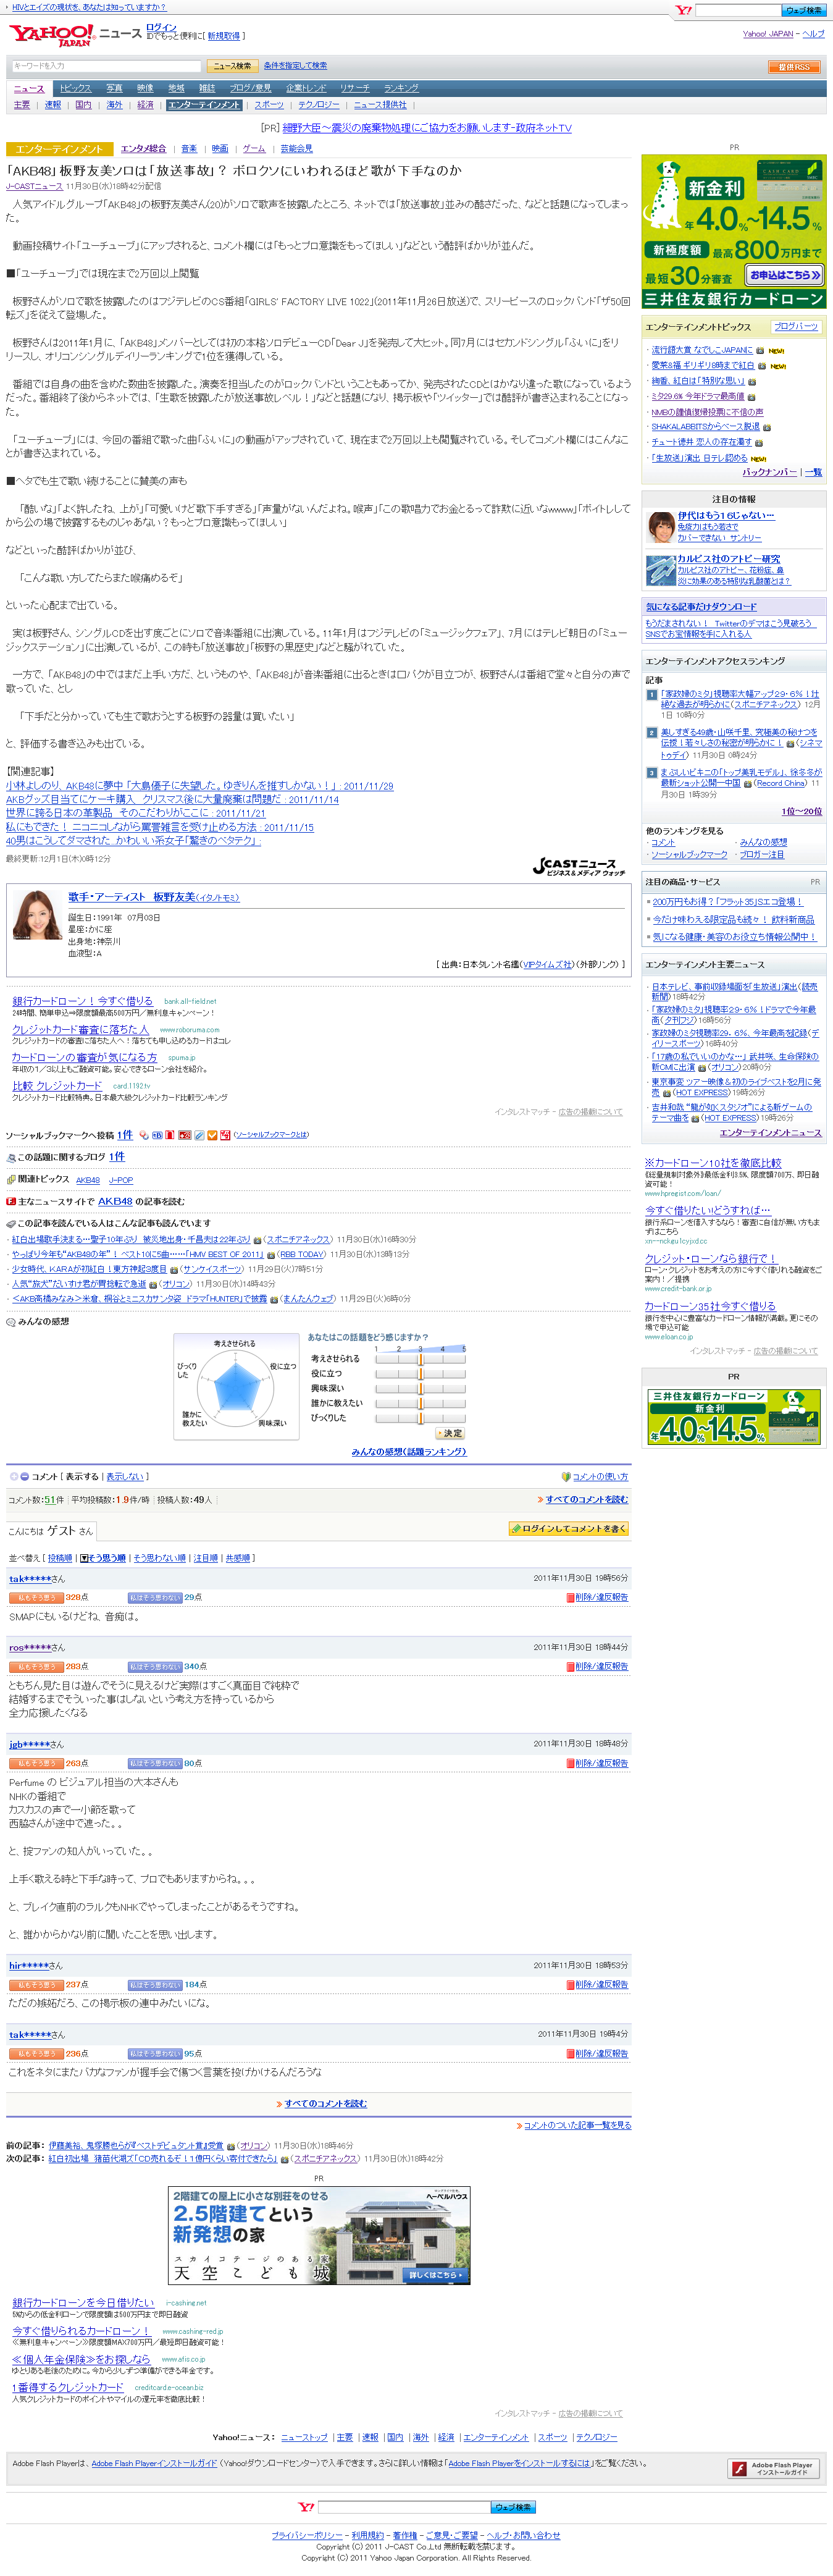The image size is (833, 2576).
Task: Open the 新規取得 registration link
Action: (x=224, y=36)
